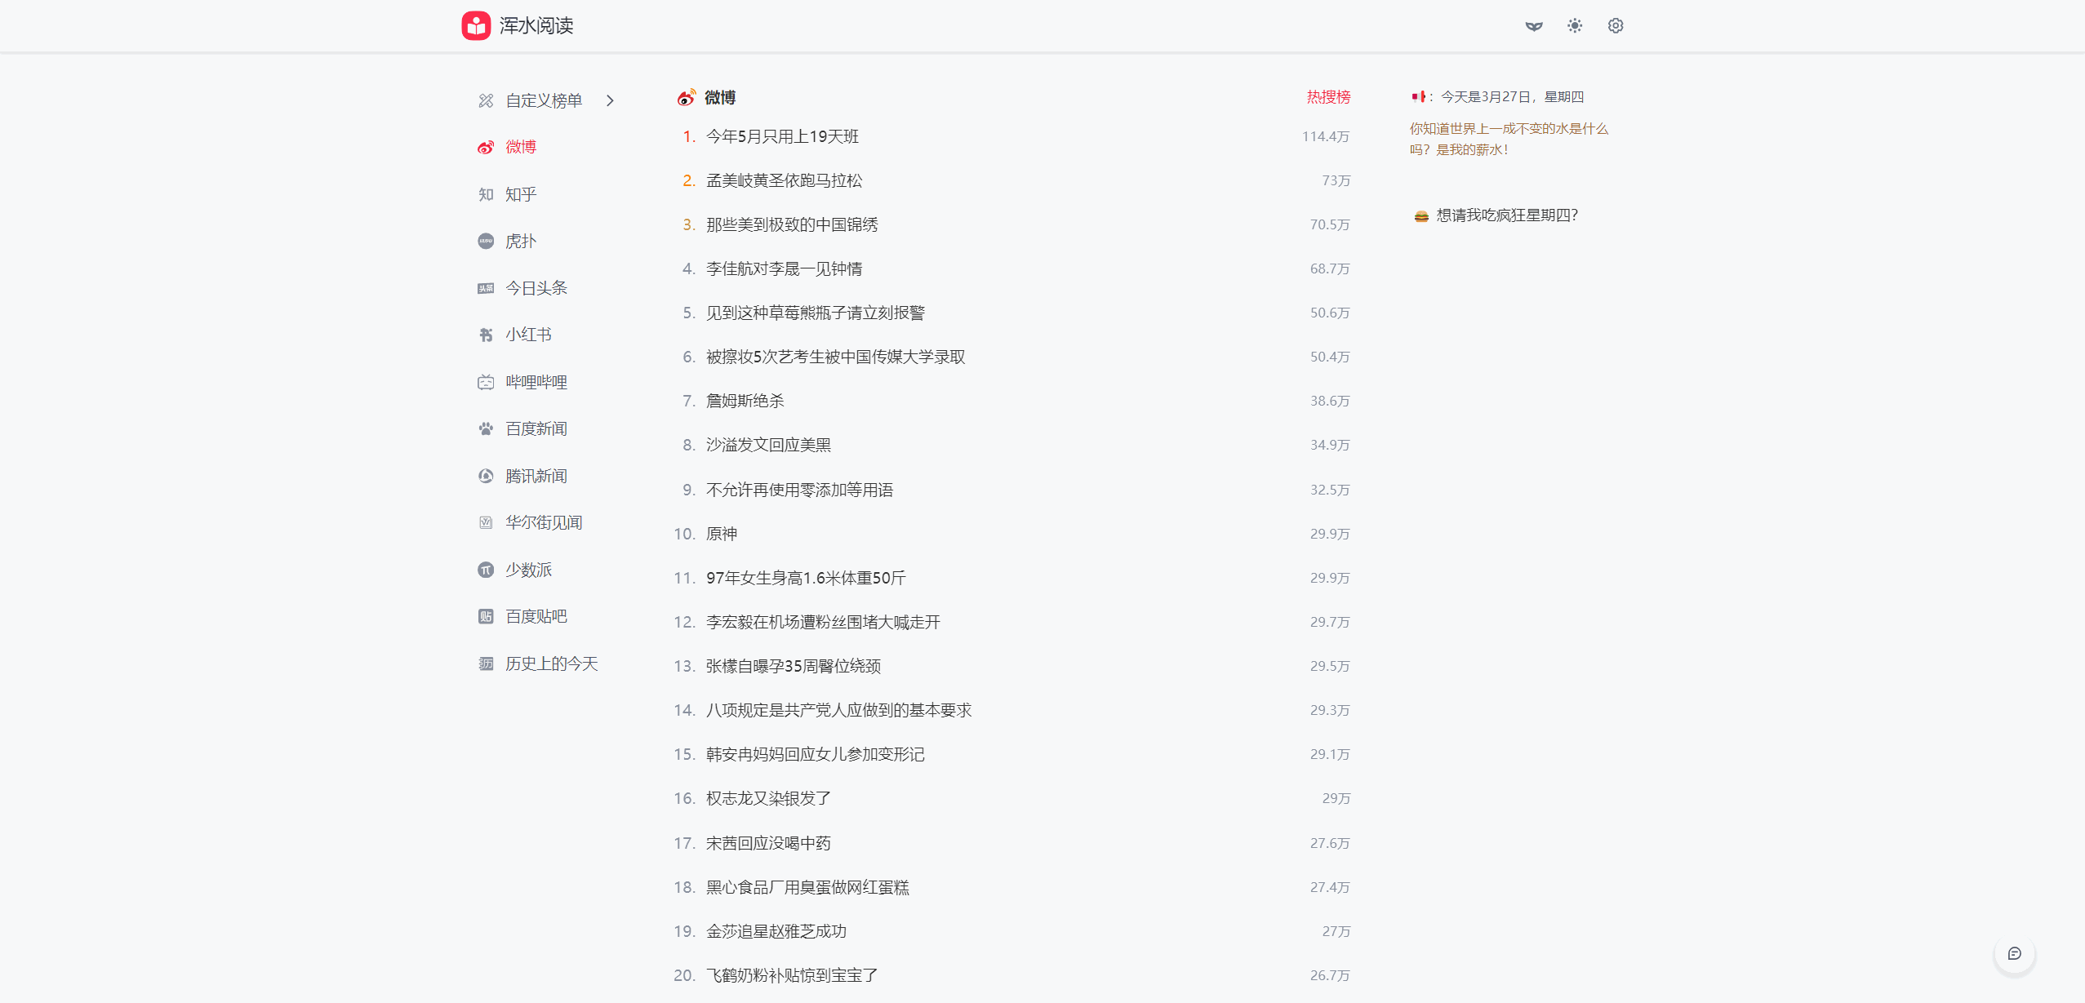Click the 热搜榜 label link

click(x=1328, y=97)
